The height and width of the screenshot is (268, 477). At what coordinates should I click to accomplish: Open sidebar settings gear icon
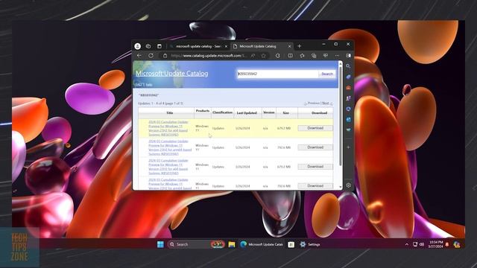tap(348, 185)
